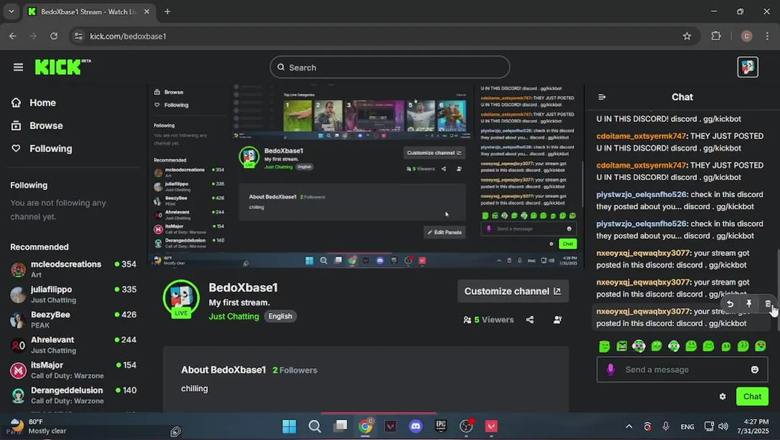Insert the crying emote with colorful glasses
This screenshot has height=440, width=780.
tap(760, 346)
